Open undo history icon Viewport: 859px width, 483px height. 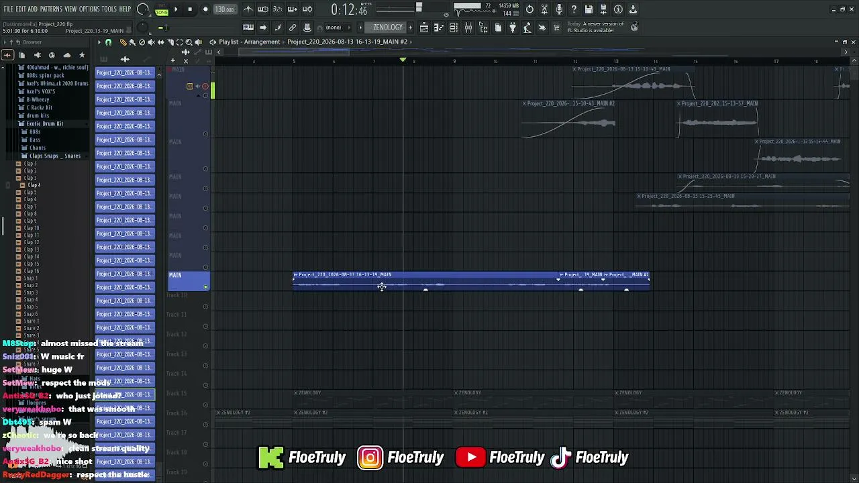[529, 9]
